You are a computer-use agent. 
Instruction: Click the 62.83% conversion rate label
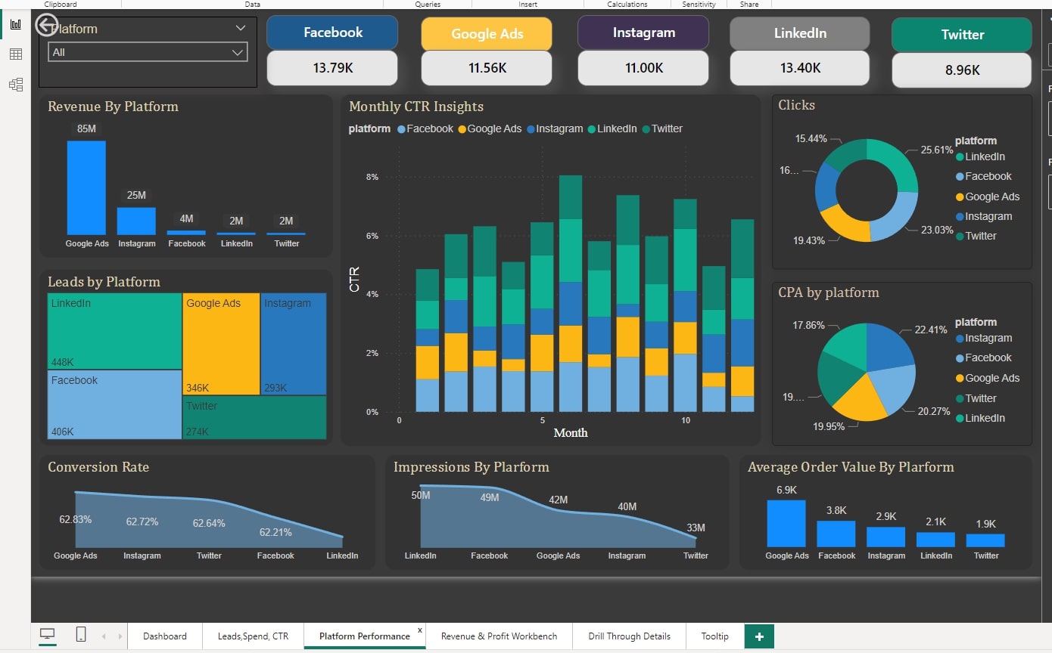76,519
